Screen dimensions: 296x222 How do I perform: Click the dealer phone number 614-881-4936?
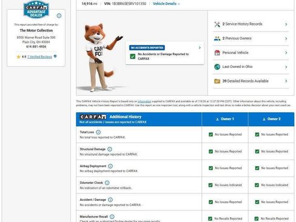click(x=36, y=47)
